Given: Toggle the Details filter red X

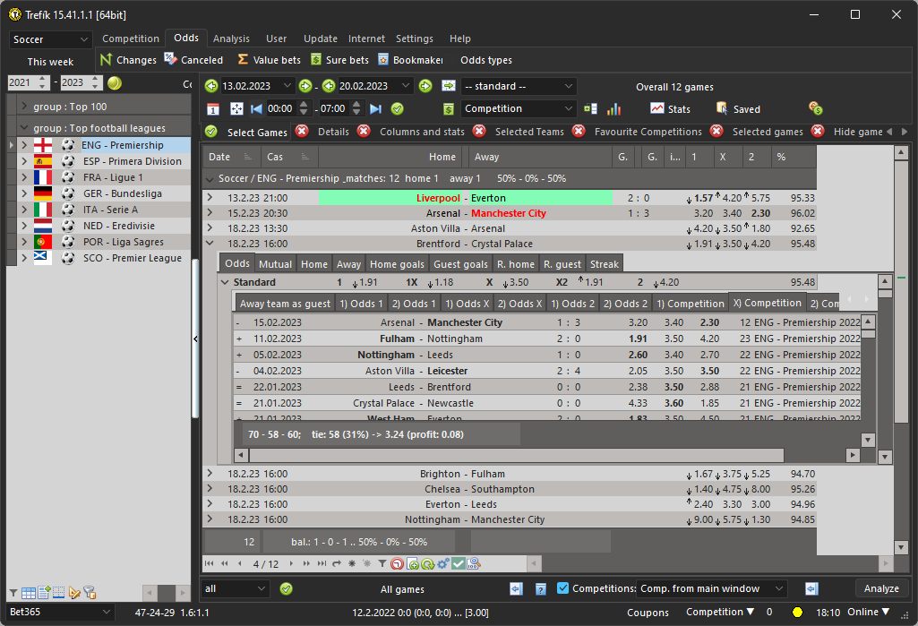Looking at the screenshot, I should pyautogui.click(x=302, y=132).
